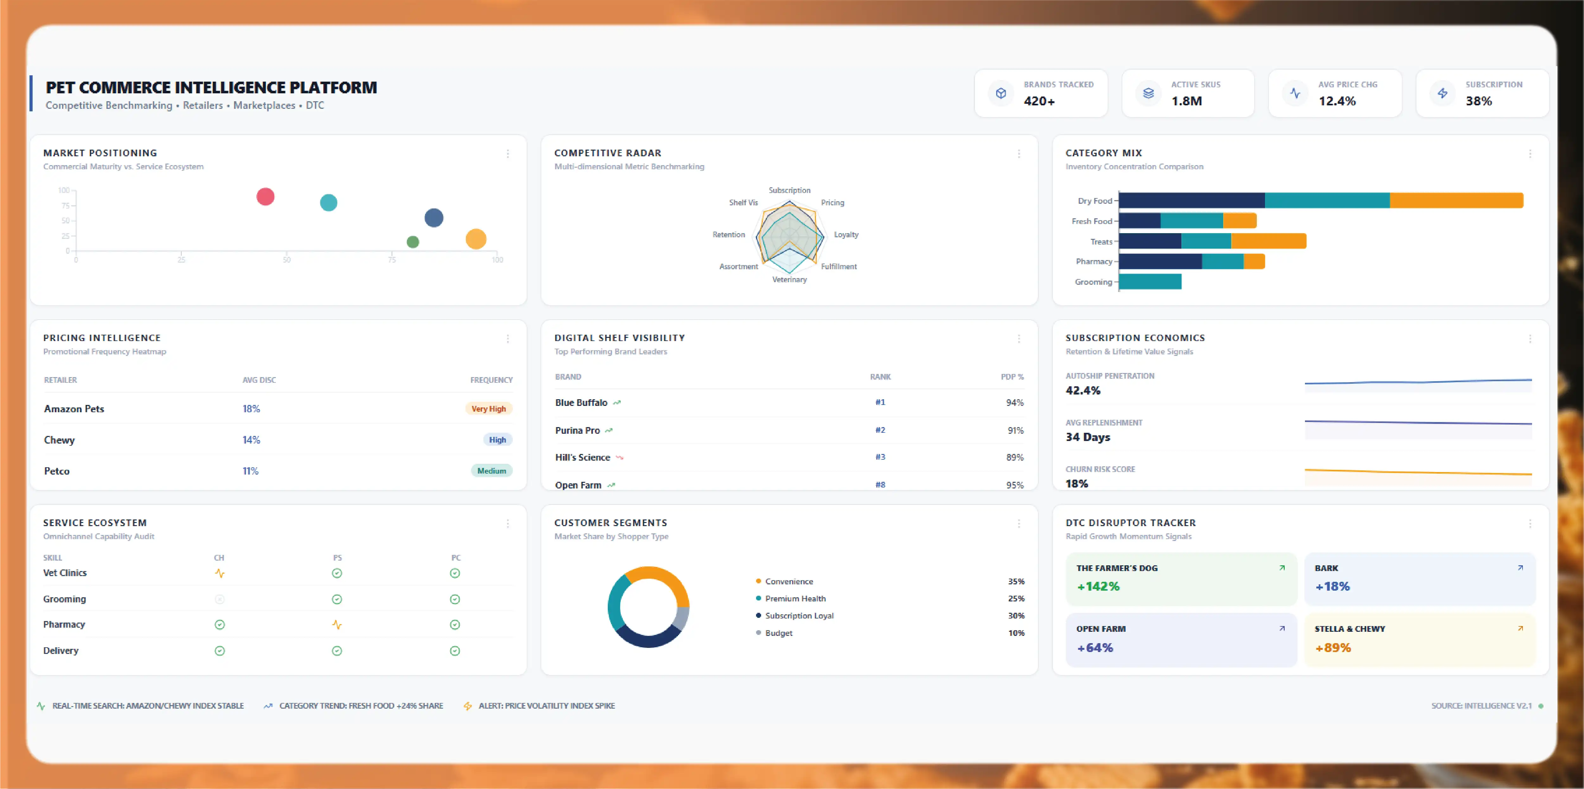The height and width of the screenshot is (789, 1584).
Task: Click Delivery CH check icon
Action: (x=219, y=650)
